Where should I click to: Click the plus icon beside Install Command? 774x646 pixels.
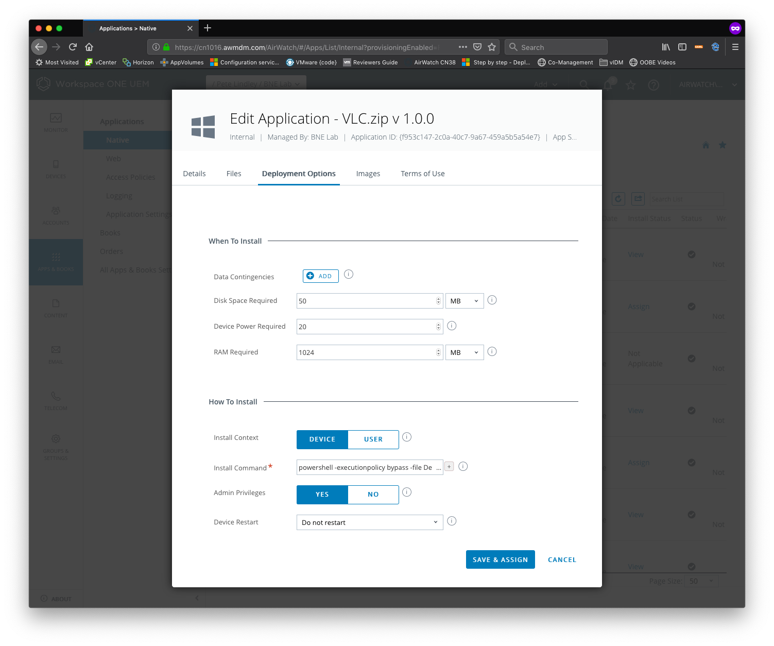coord(449,467)
